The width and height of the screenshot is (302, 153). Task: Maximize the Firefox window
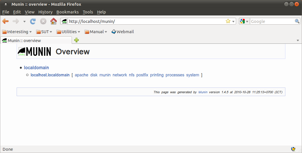coord(291,4)
